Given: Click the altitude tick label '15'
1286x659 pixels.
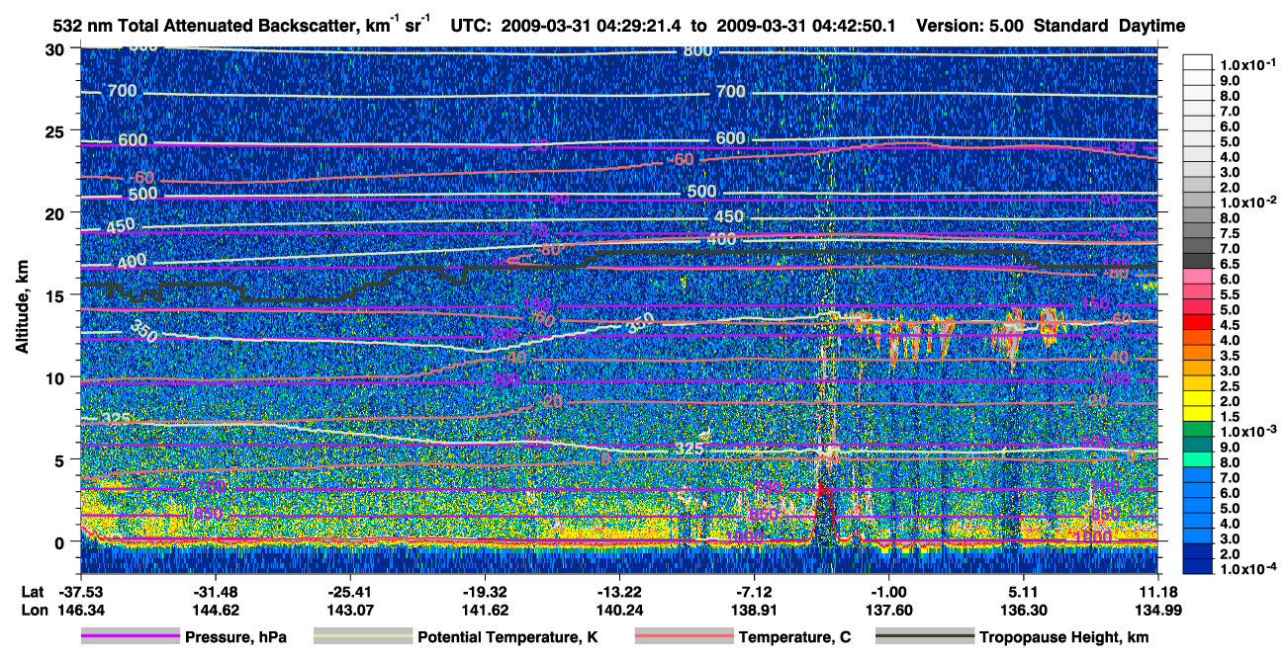Looking at the screenshot, I should 58,295.
